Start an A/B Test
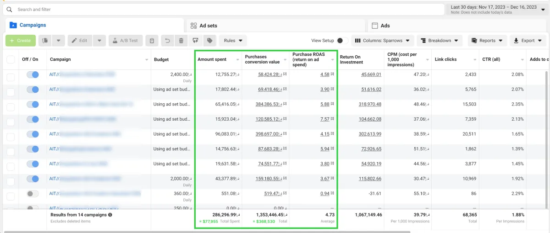 coord(126,41)
